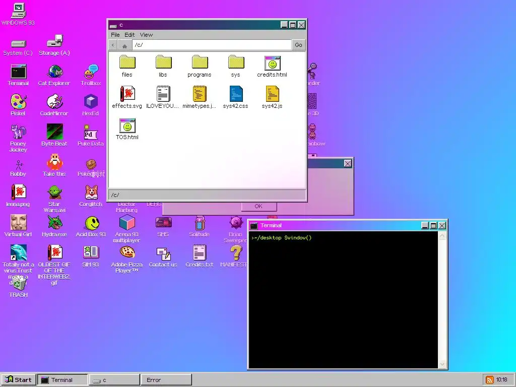Focus the /c/ path address field

(212, 45)
